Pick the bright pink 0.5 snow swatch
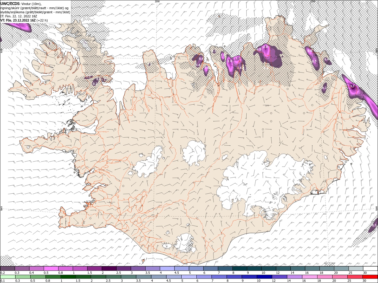The height and width of the screenshot is (283, 378). tap(51, 269)
